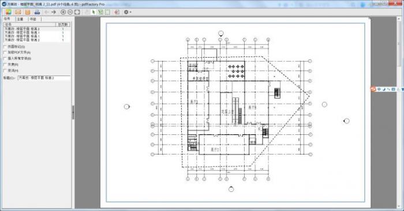The height and width of the screenshot is (211, 404).
Task: Click the orange save icon in toolbar
Action: pyautogui.click(x=28, y=12)
